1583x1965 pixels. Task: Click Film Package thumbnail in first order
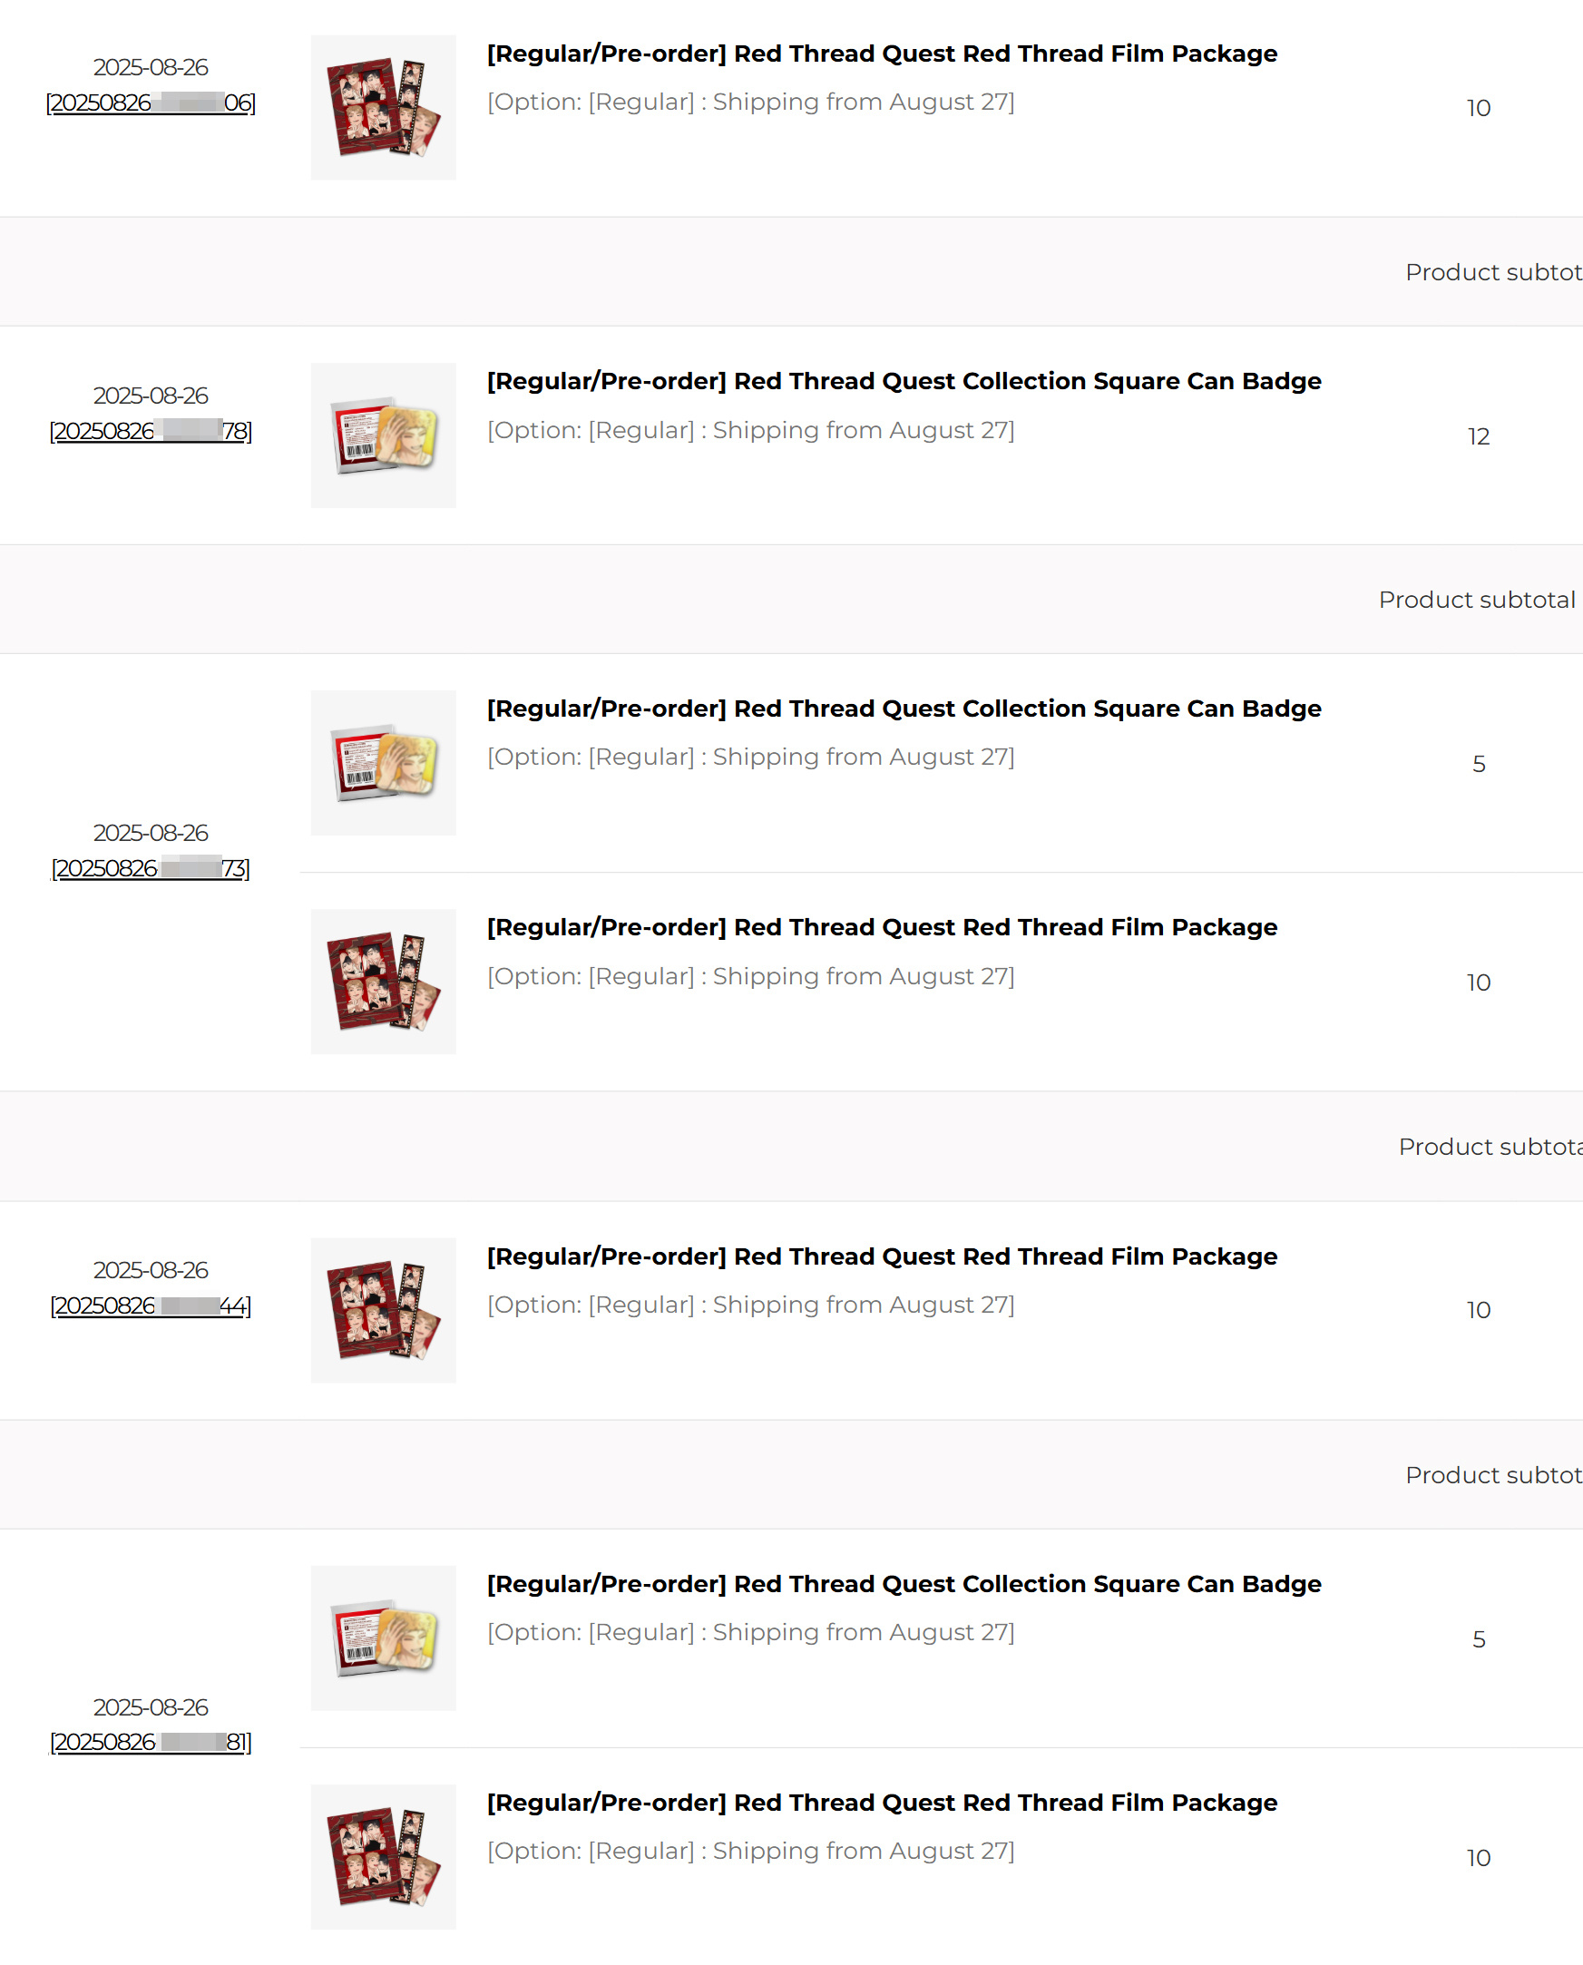point(383,108)
